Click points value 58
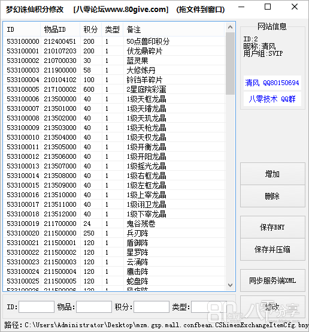Screen dimensions: 309x332 click(87, 70)
